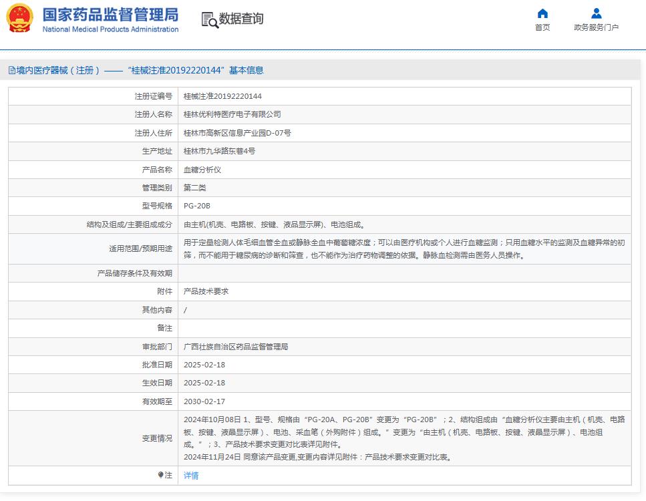This screenshot has height=501, width=646.
Task: Click the NMPA national emblem logo
Action: point(18,17)
